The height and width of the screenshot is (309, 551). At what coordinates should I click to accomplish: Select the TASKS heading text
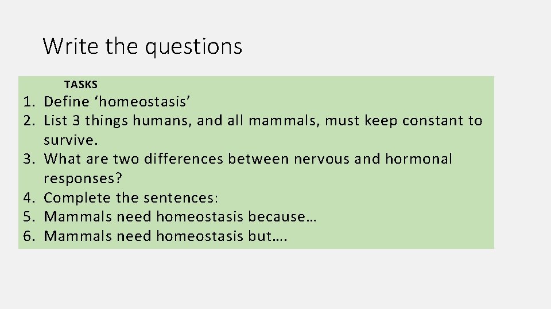click(x=81, y=85)
